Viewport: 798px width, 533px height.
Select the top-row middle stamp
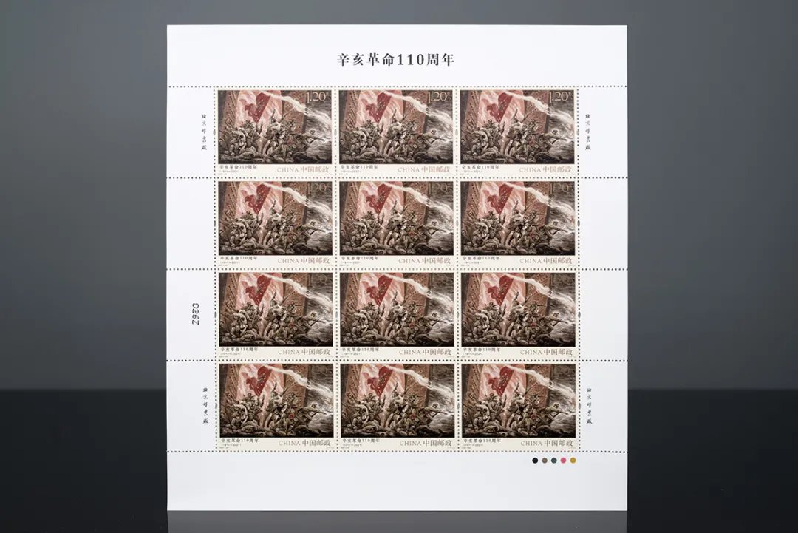[x=397, y=132]
